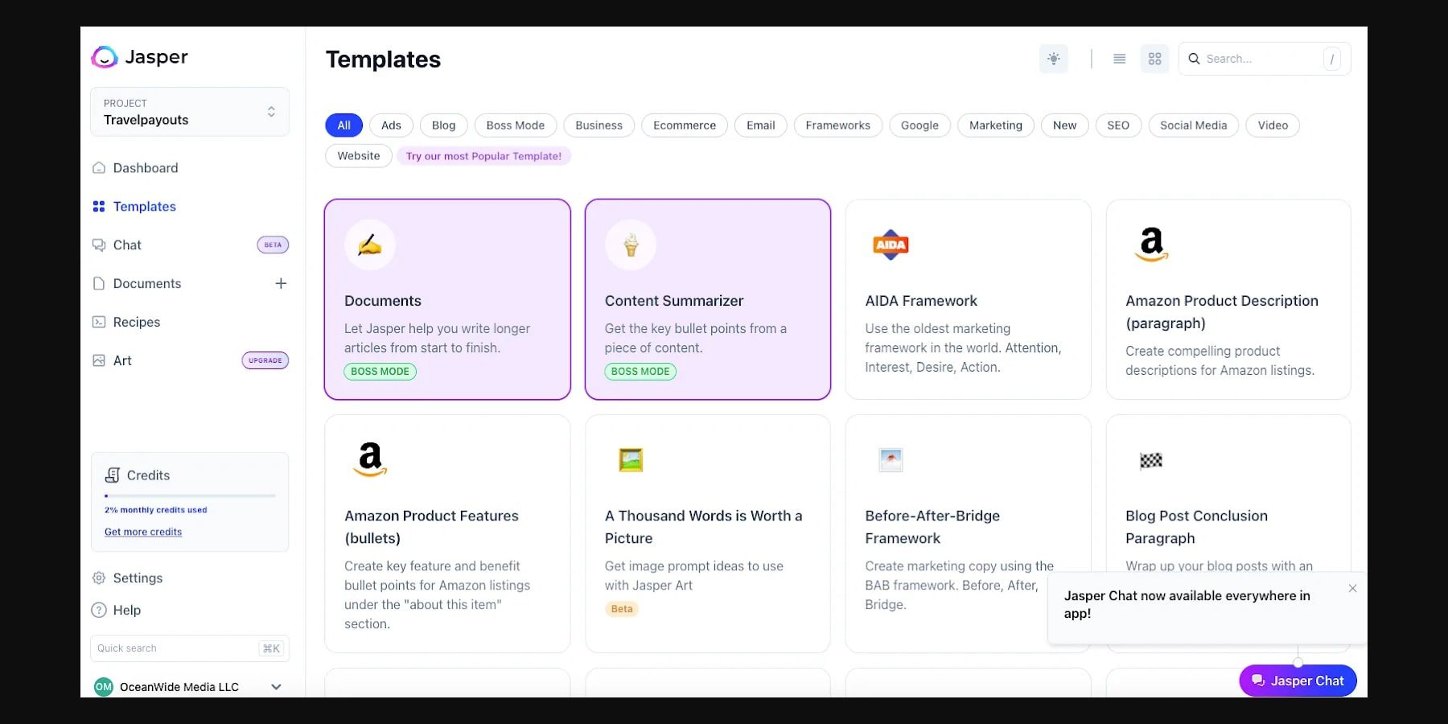Create a new document with the plus icon

pos(281,283)
